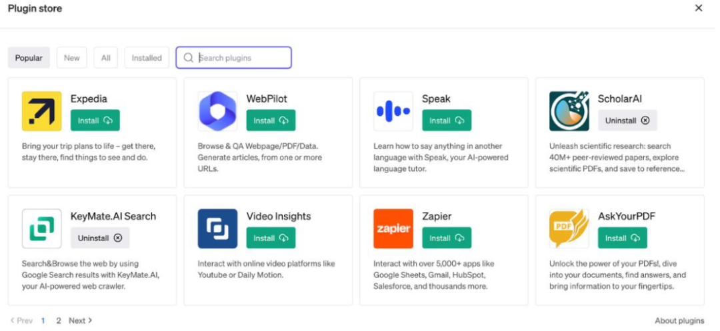Click the AskYourPDF plugin logo
Image resolution: width=720 pixels, height=331 pixels.
(x=569, y=228)
